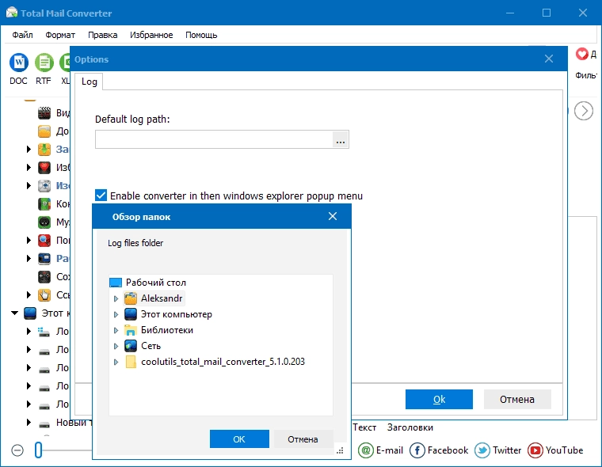Select the Этот компьютер computer icon in dialog
Viewport: 602px width, 467px height.
131,314
